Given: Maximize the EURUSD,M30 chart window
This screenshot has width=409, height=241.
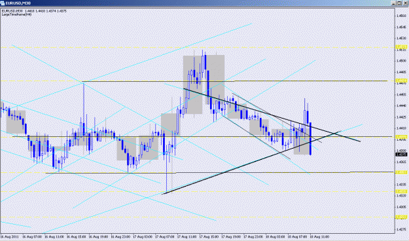Looking at the screenshot, I should 399,3.
